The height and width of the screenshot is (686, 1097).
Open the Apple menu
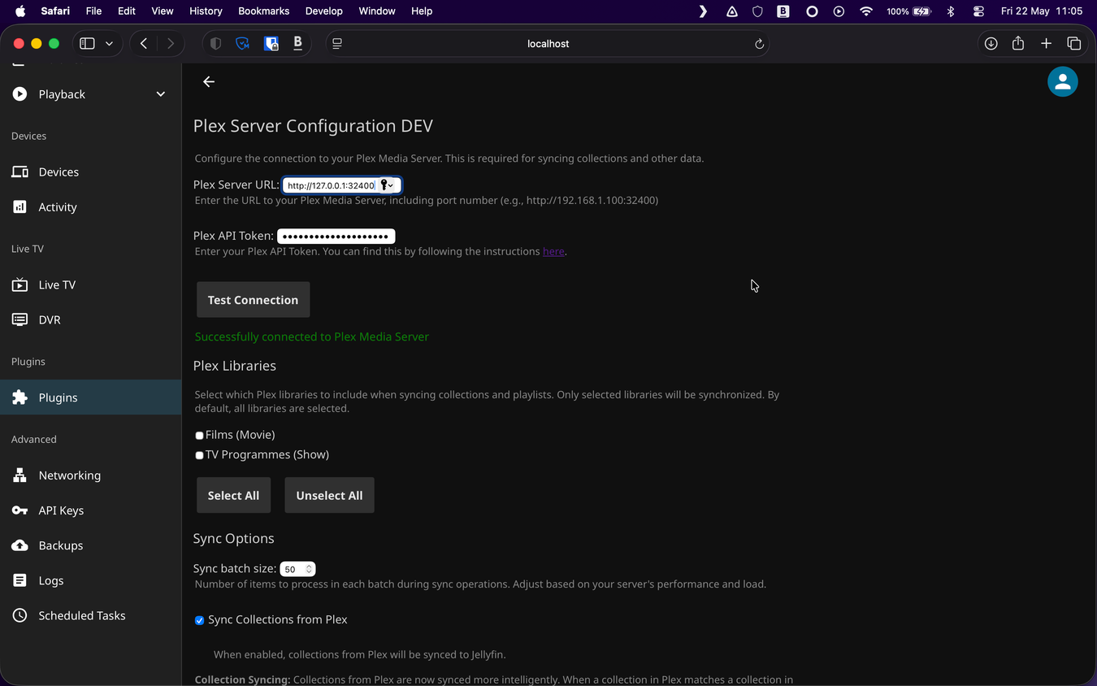click(x=20, y=11)
